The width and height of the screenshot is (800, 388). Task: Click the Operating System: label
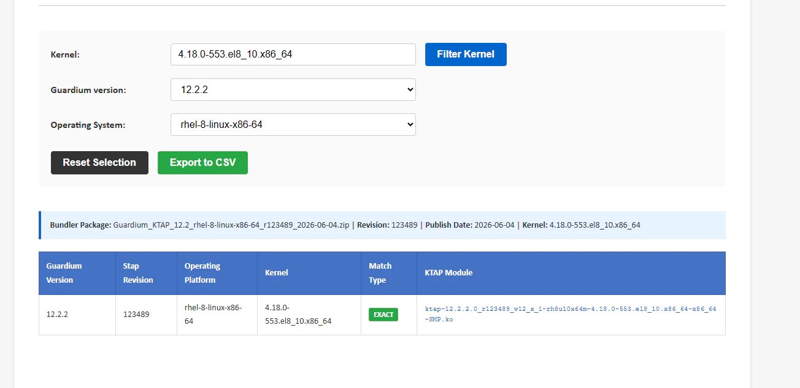[88, 125]
